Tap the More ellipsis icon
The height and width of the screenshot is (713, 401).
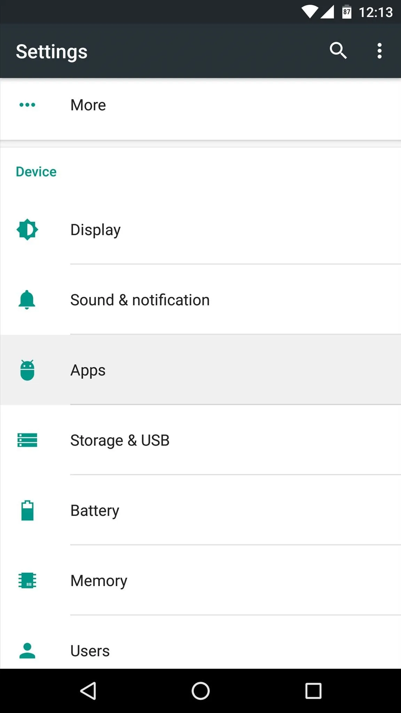coord(27,105)
